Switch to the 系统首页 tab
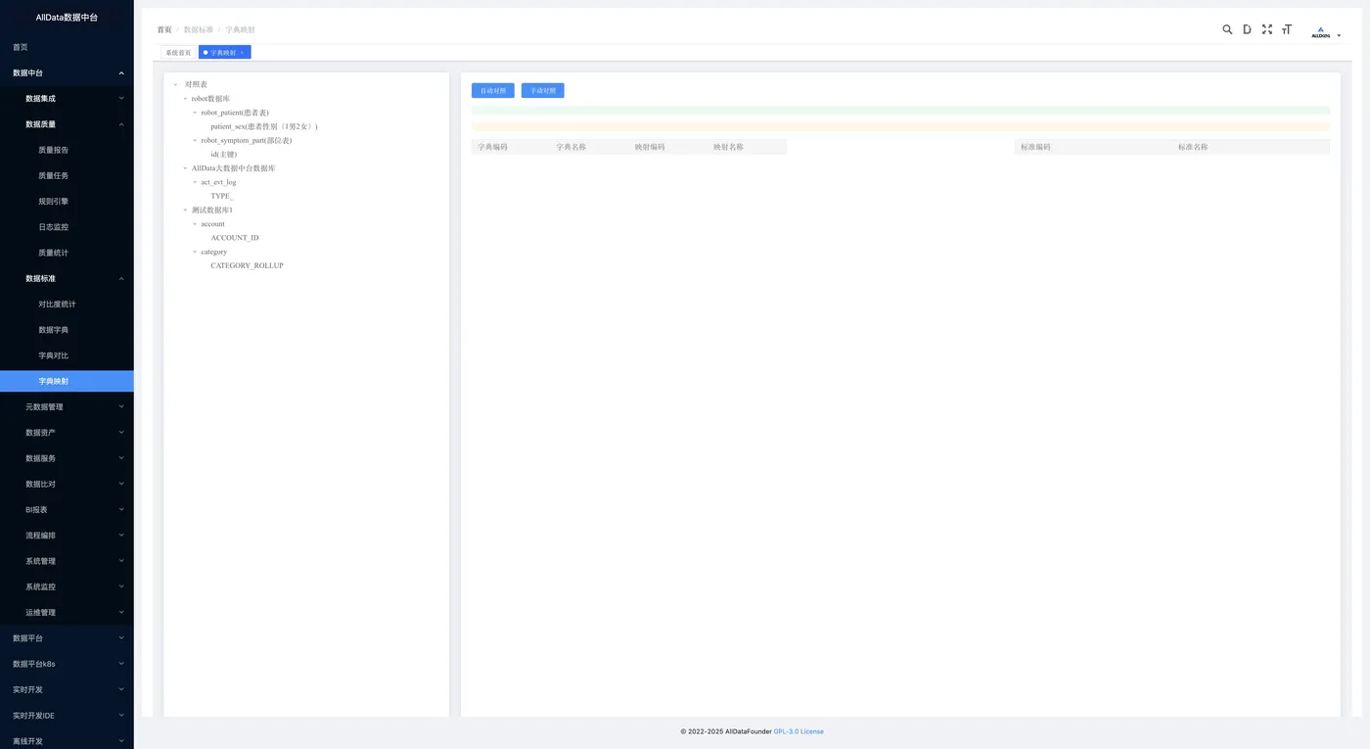Viewport: 1370px width, 749px height. click(x=178, y=52)
